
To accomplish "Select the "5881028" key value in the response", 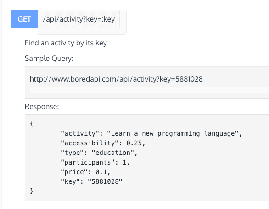I will pos(105,181).
